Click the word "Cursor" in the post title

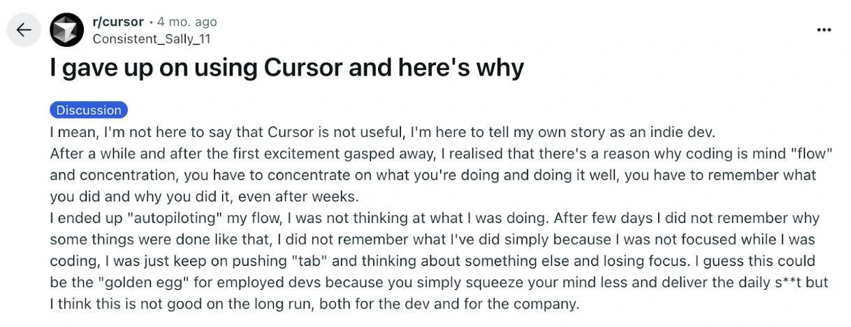click(303, 68)
